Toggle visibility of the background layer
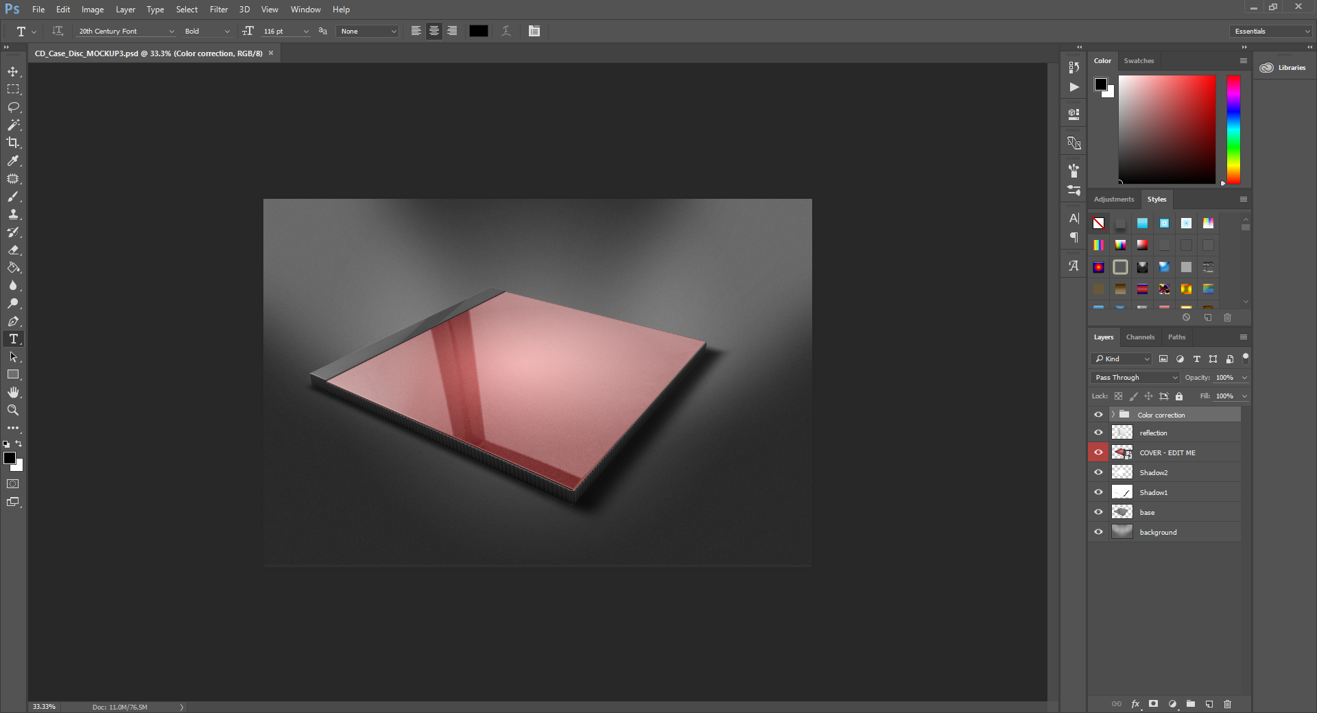 (x=1098, y=532)
